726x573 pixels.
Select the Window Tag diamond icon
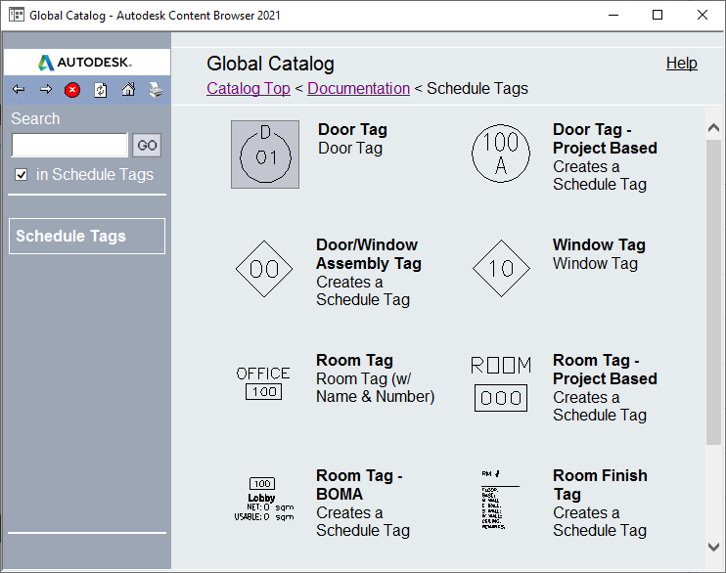[x=501, y=268]
